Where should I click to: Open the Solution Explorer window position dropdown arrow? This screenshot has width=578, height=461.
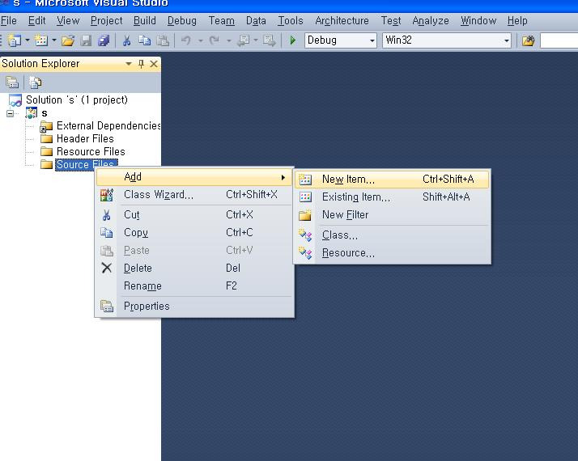(x=128, y=64)
